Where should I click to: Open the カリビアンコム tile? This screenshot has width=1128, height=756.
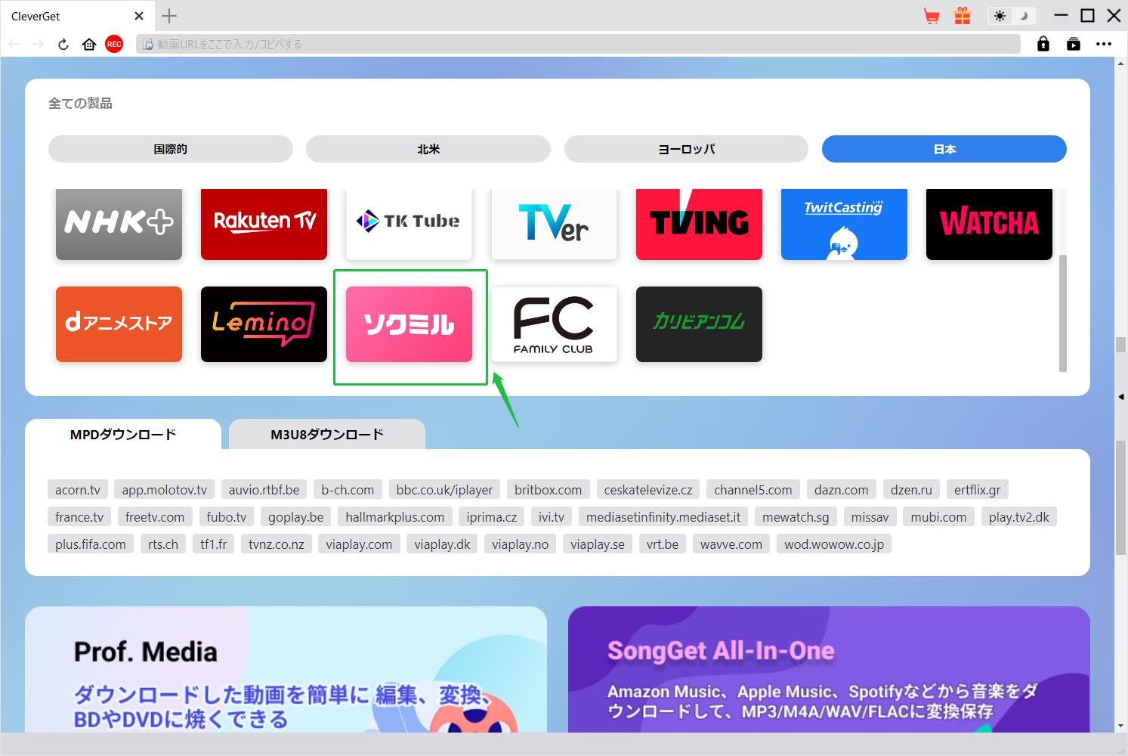tap(699, 324)
